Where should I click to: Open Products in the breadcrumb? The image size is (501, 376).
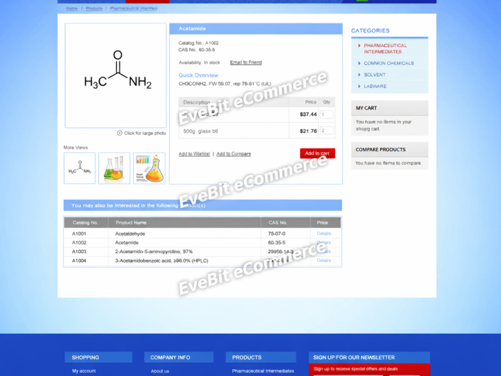(x=94, y=9)
